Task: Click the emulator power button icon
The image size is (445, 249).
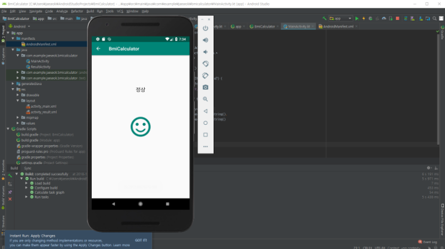Action: pos(205,28)
